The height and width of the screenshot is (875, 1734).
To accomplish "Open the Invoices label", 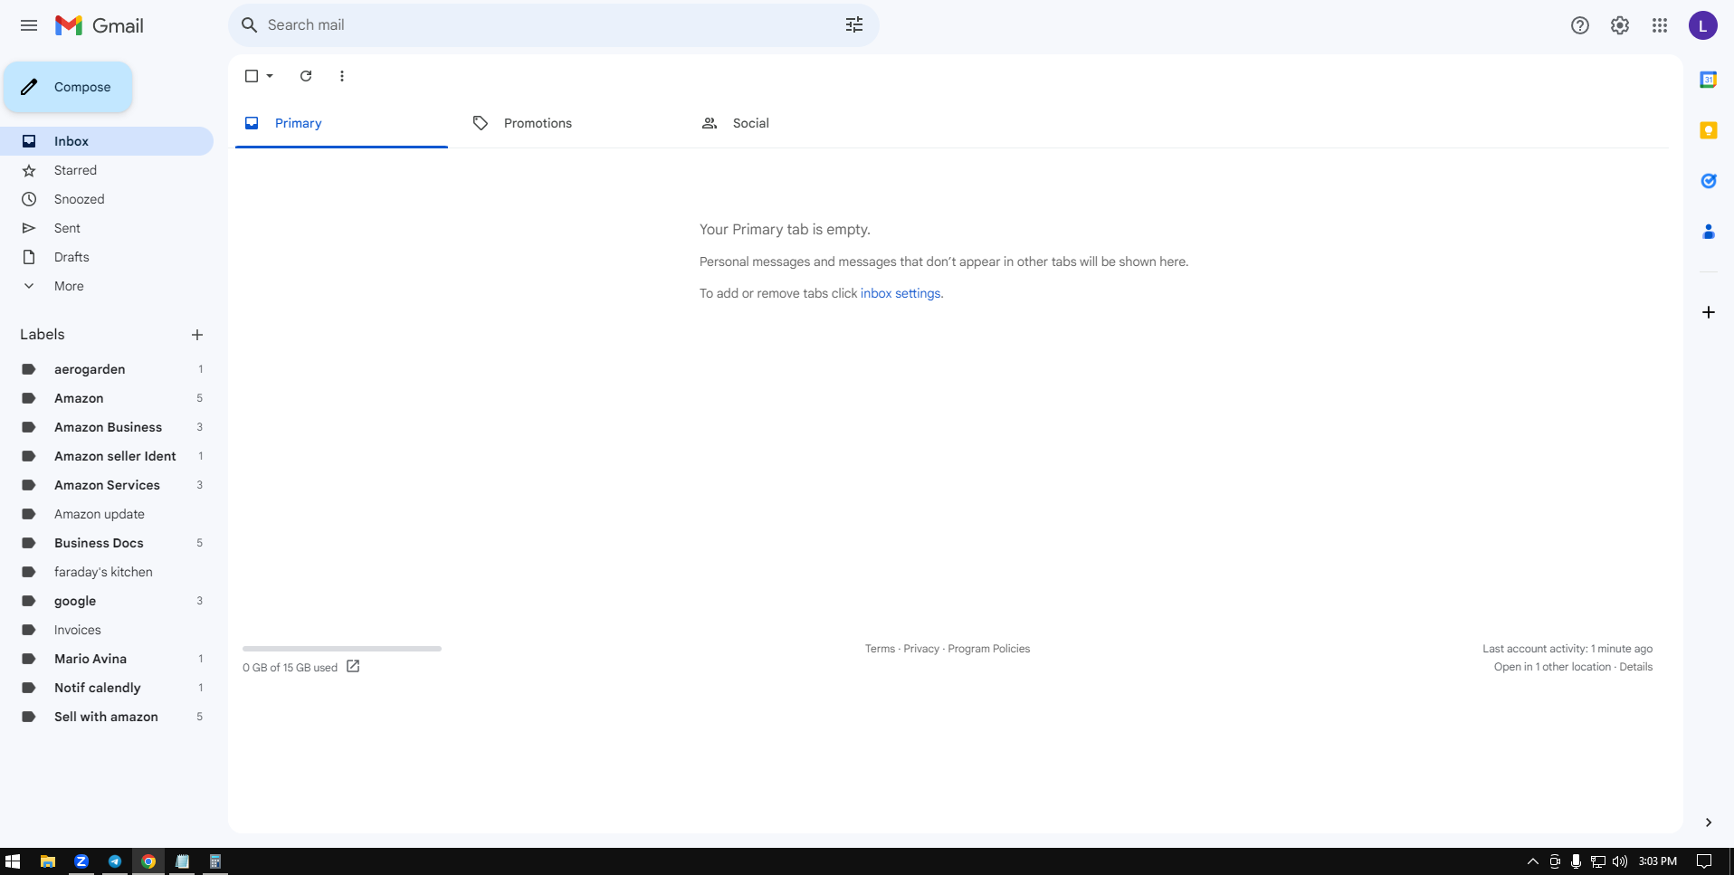I will point(107,630).
